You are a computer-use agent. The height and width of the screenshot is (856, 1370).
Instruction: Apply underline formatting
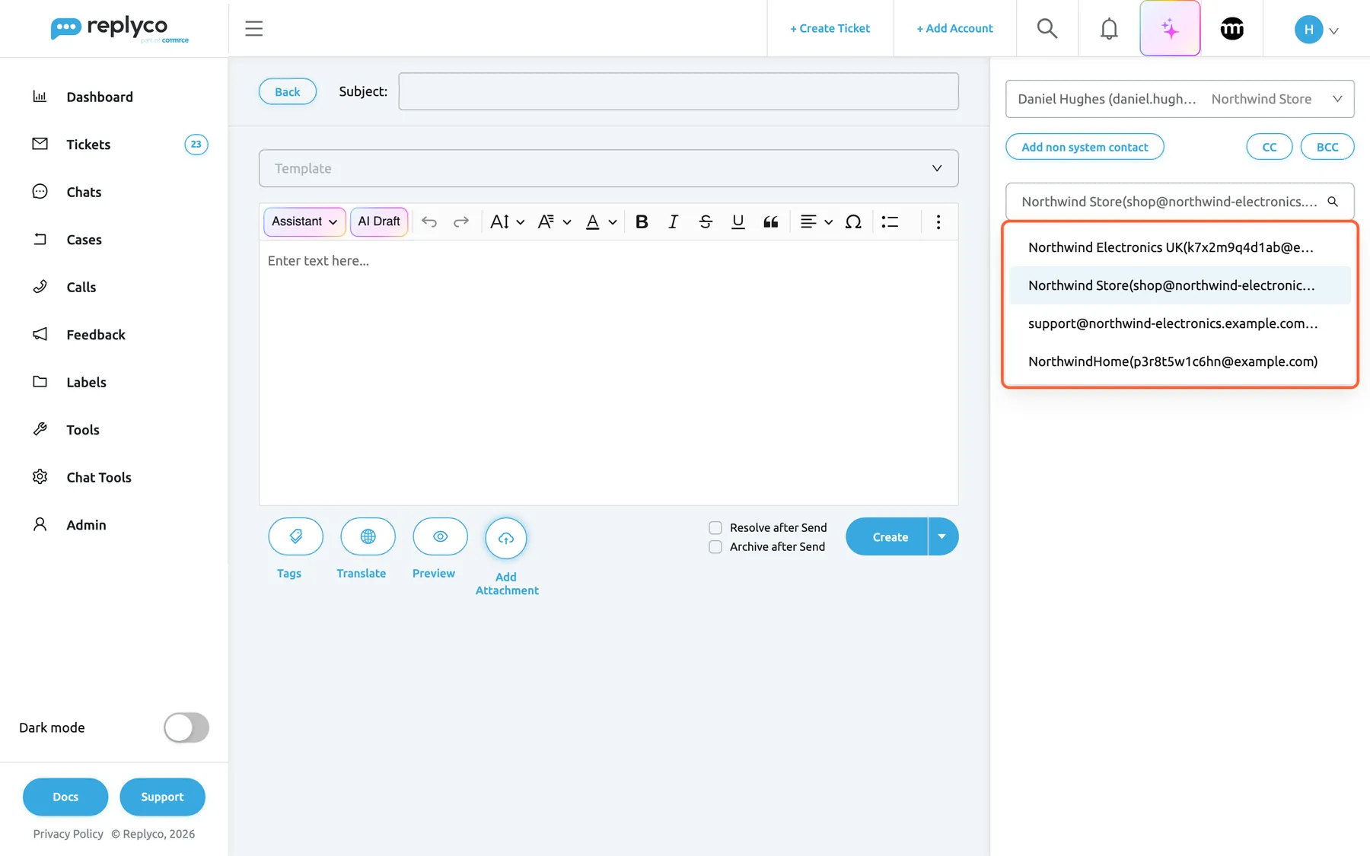click(x=738, y=221)
